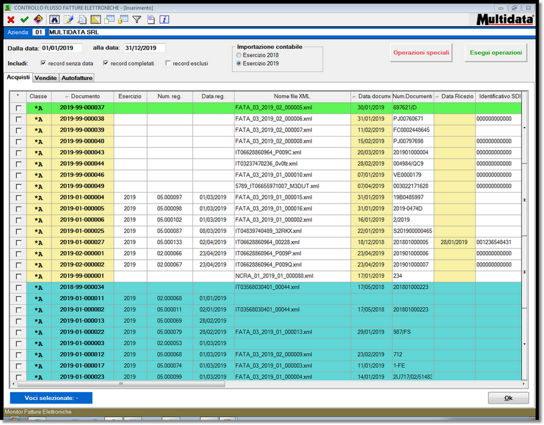Switch to the Acquisti tab

[18, 77]
